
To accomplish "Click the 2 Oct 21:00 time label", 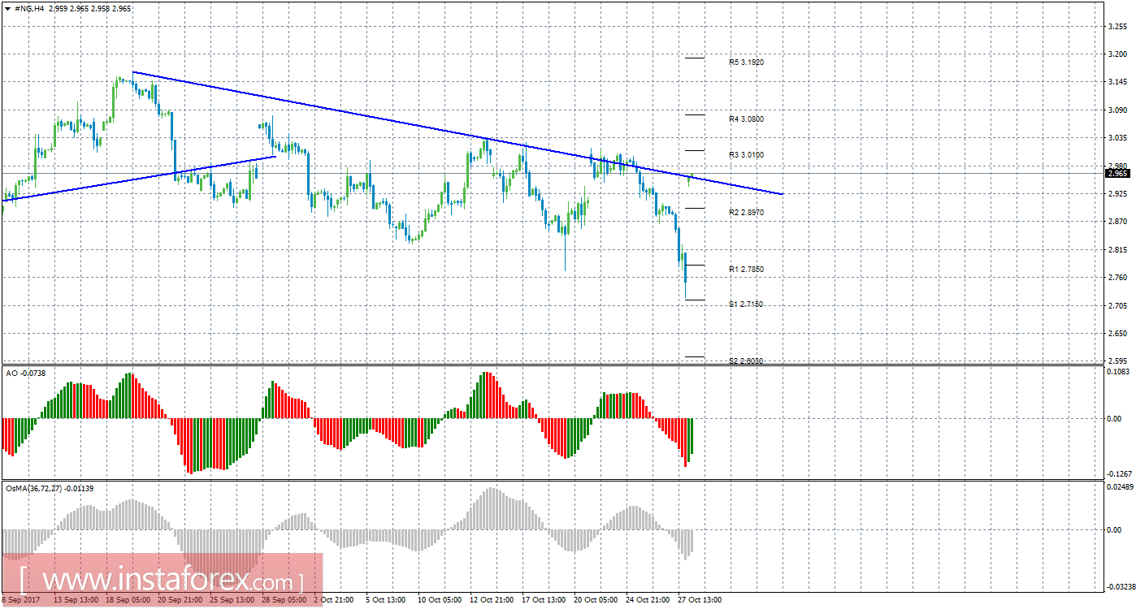I will [333, 600].
